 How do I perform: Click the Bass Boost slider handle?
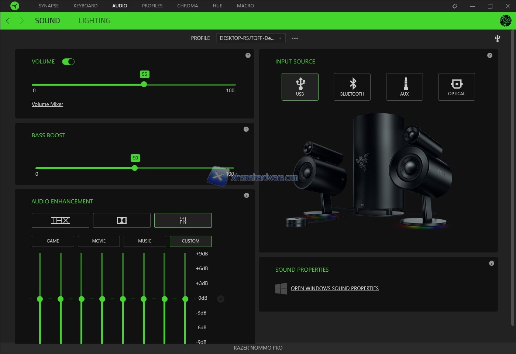coord(135,168)
